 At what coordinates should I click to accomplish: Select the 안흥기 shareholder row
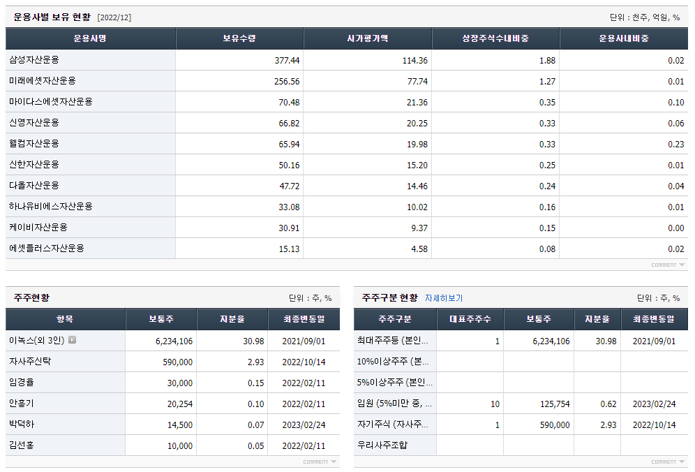point(173,404)
